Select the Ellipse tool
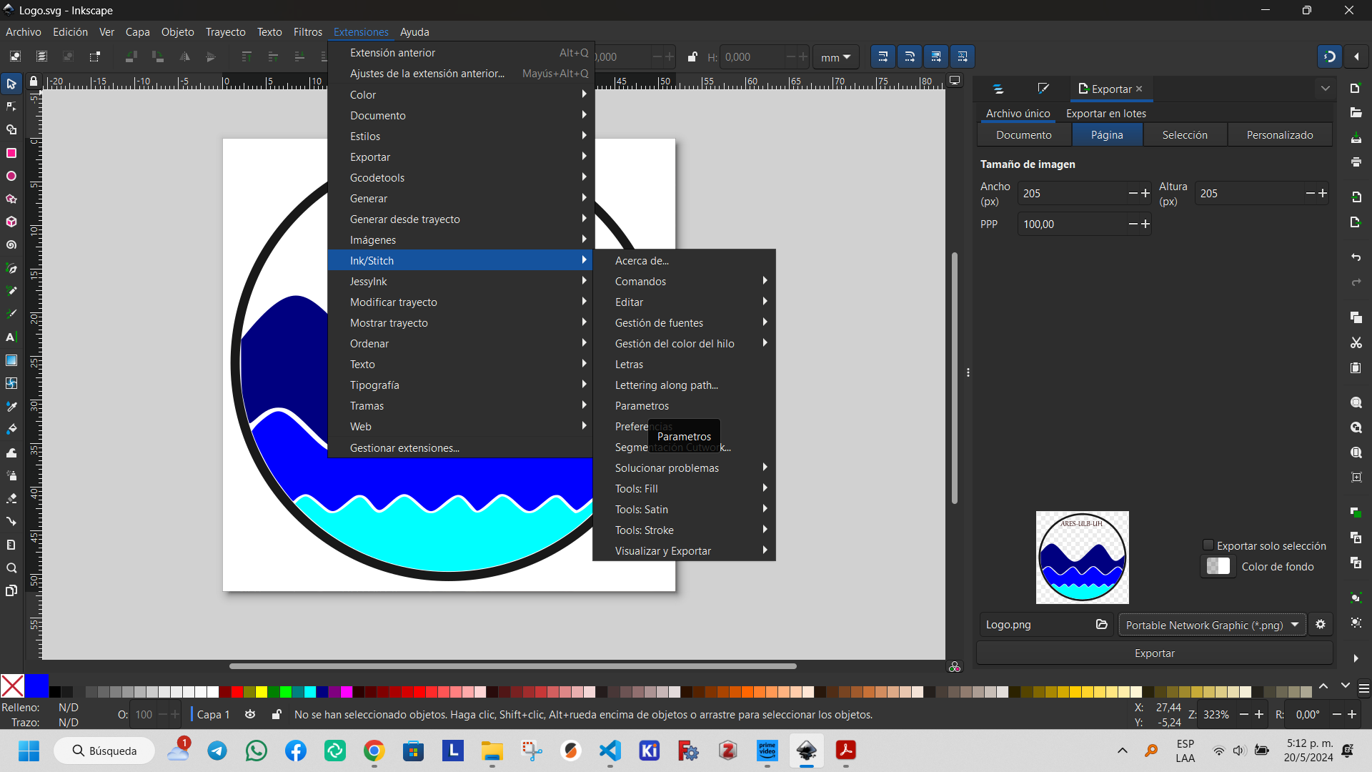1372x772 pixels. point(11,176)
